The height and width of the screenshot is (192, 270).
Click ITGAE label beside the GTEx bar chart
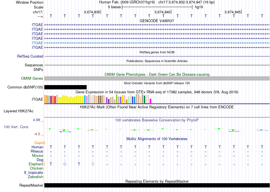[x=37, y=99]
